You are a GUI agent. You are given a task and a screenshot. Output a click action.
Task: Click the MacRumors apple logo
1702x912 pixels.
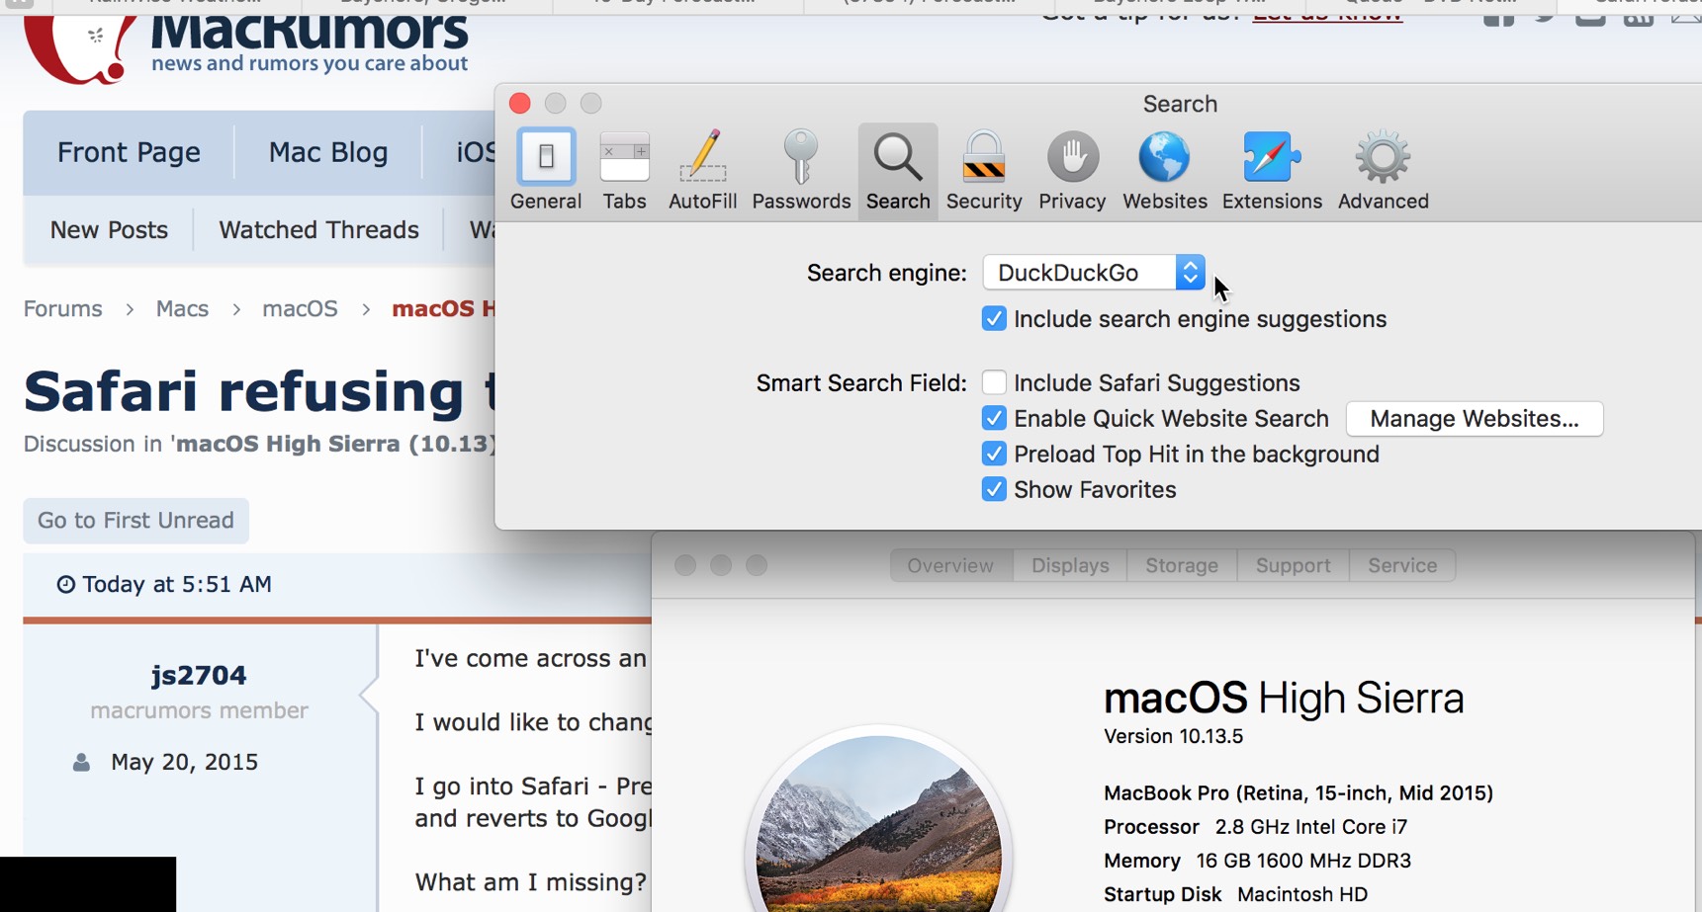coord(79,49)
